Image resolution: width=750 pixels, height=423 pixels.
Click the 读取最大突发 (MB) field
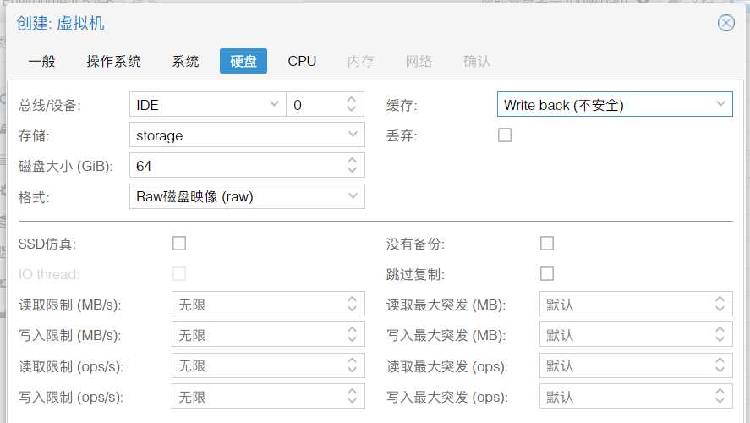click(x=624, y=305)
